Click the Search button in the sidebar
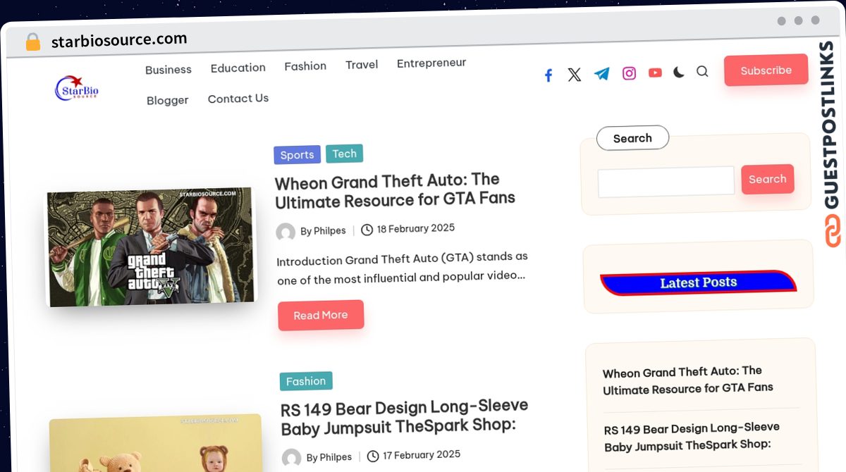This screenshot has height=472, width=846. click(x=768, y=179)
